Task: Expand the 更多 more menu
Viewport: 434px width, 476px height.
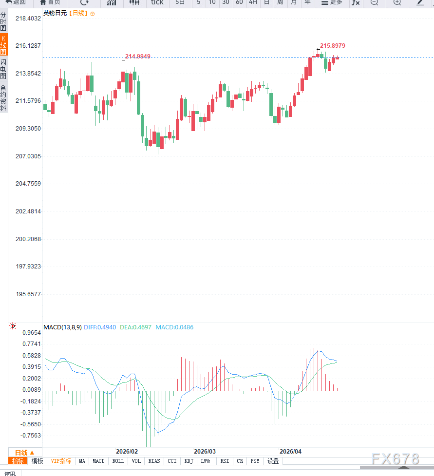Action: tap(332, 2)
